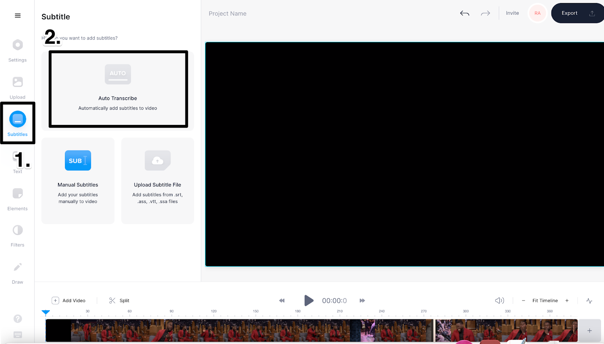This screenshot has height=344, width=604.
Task: Click the 00:00:0 timecode display
Action: [334, 301]
